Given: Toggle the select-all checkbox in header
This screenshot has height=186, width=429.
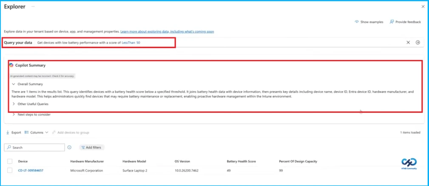Looking at the screenshot, I should tap(10, 161).
